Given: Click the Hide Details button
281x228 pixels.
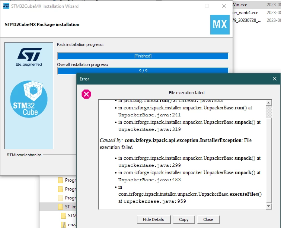Looking at the screenshot, I should pyautogui.click(x=154, y=219).
